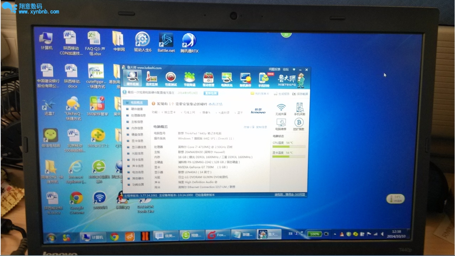This screenshot has width=455, height=256.
Task: Open the 性能测试 performance test tool
Action: coord(171,79)
